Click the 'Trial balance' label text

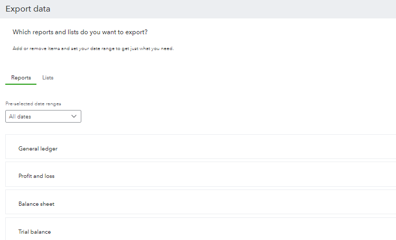pyautogui.click(x=35, y=232)
